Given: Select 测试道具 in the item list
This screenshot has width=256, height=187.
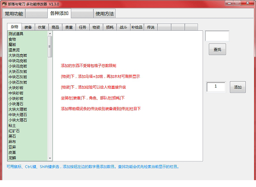Looking at the screenshot, I should click(28, 34).
